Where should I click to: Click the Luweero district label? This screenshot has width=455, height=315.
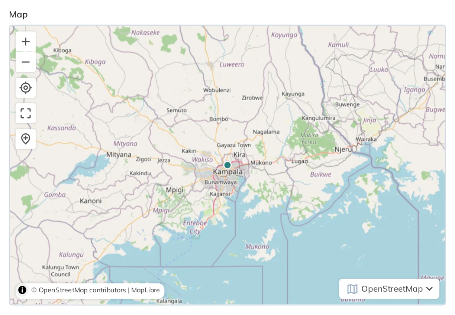[x=232, y=65]
